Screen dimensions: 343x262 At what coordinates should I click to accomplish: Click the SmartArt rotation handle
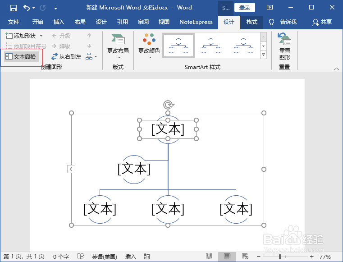[x=168, y=105]
